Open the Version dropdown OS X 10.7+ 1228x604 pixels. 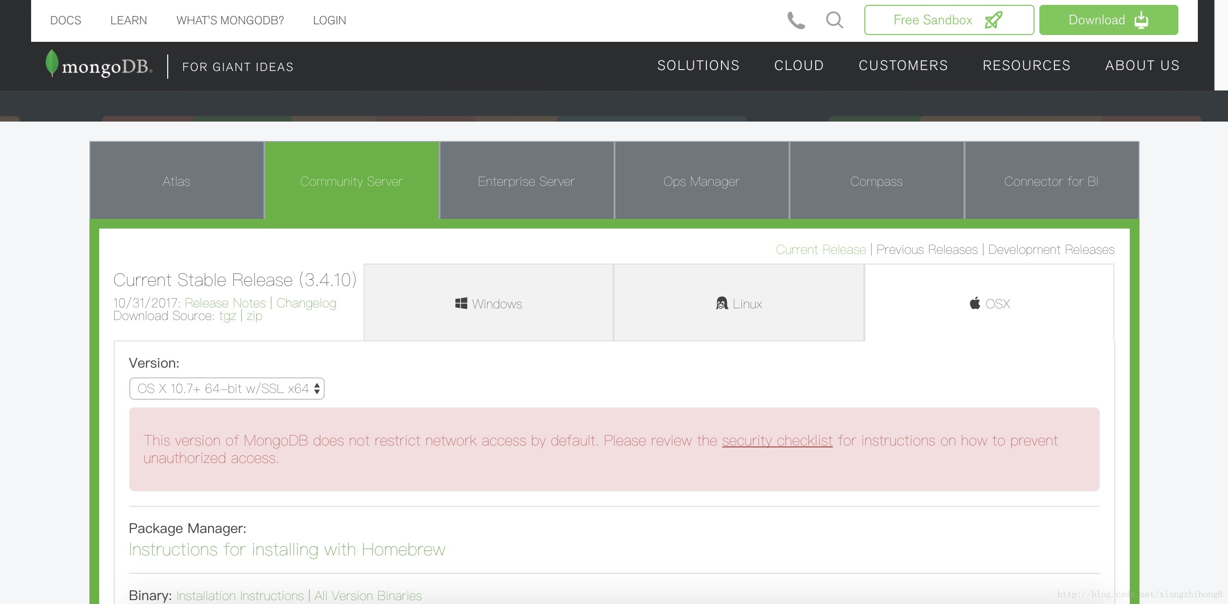pyautogui.click(x=227, y=389)
